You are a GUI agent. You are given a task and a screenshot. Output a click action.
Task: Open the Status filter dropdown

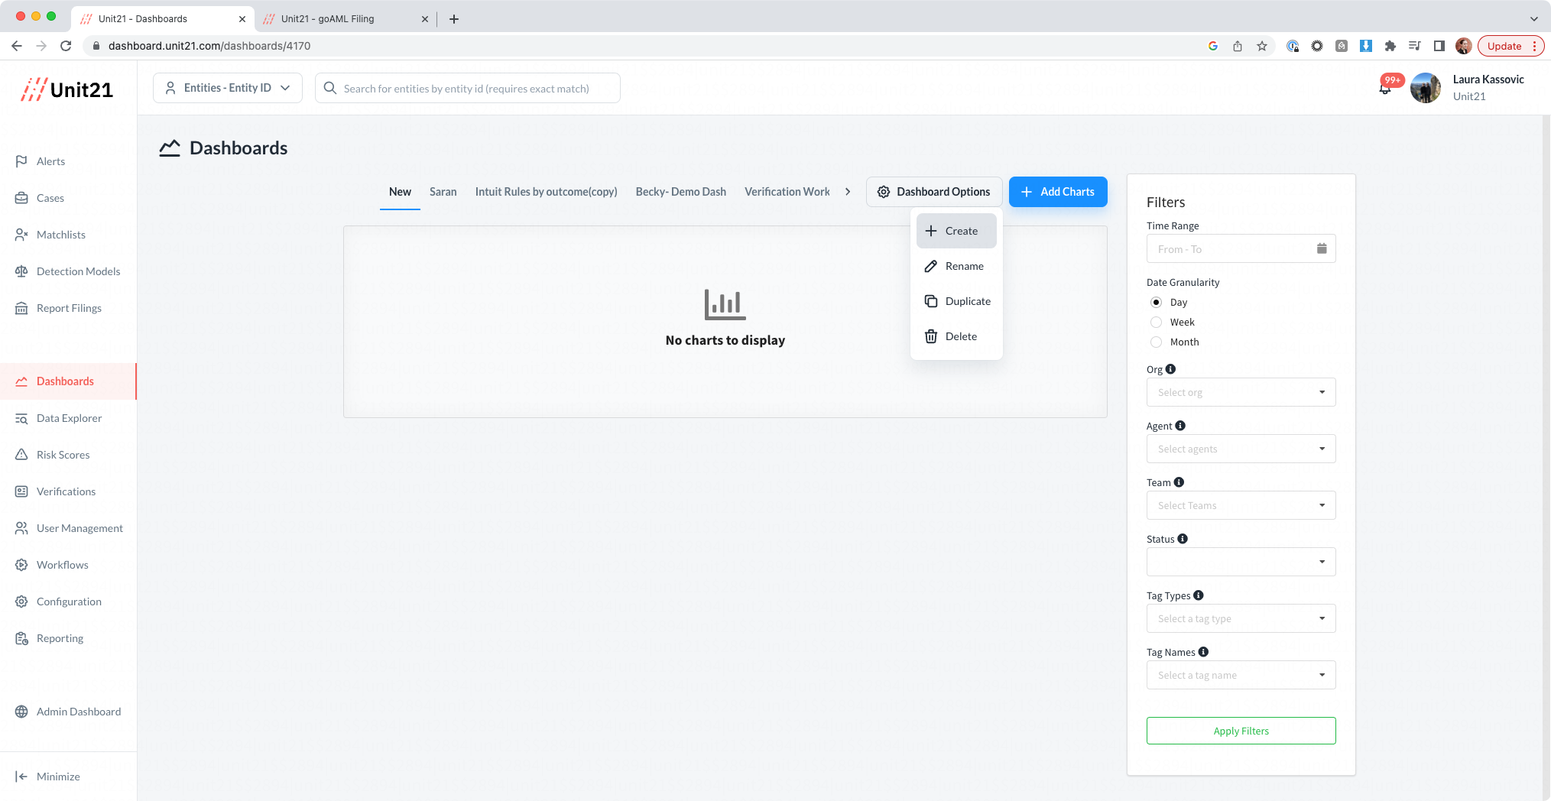tap(1241, 562)
